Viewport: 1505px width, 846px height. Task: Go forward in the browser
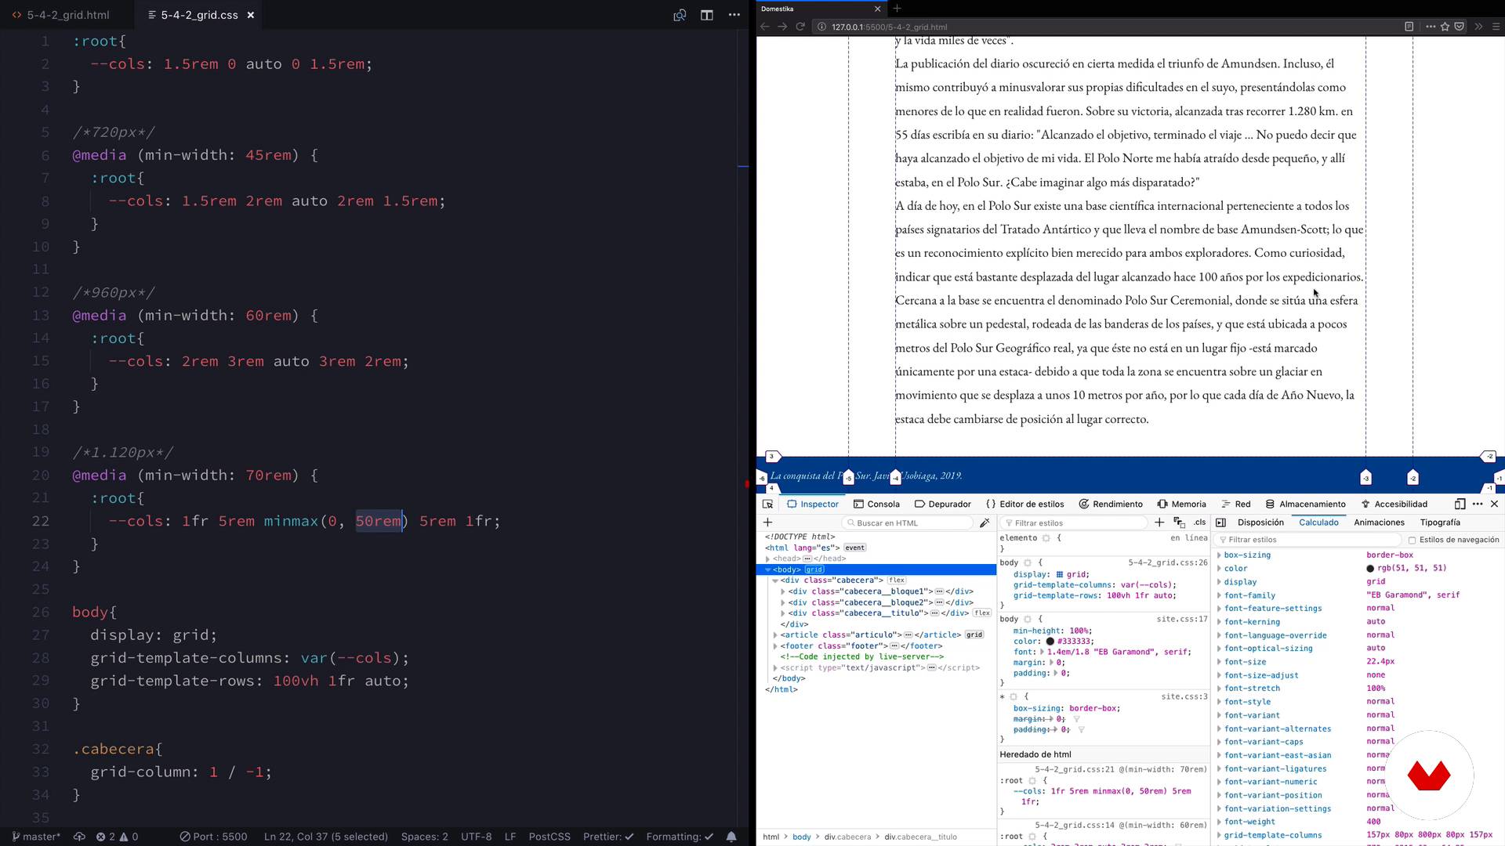pyautogui.click(x=782, y=27)
